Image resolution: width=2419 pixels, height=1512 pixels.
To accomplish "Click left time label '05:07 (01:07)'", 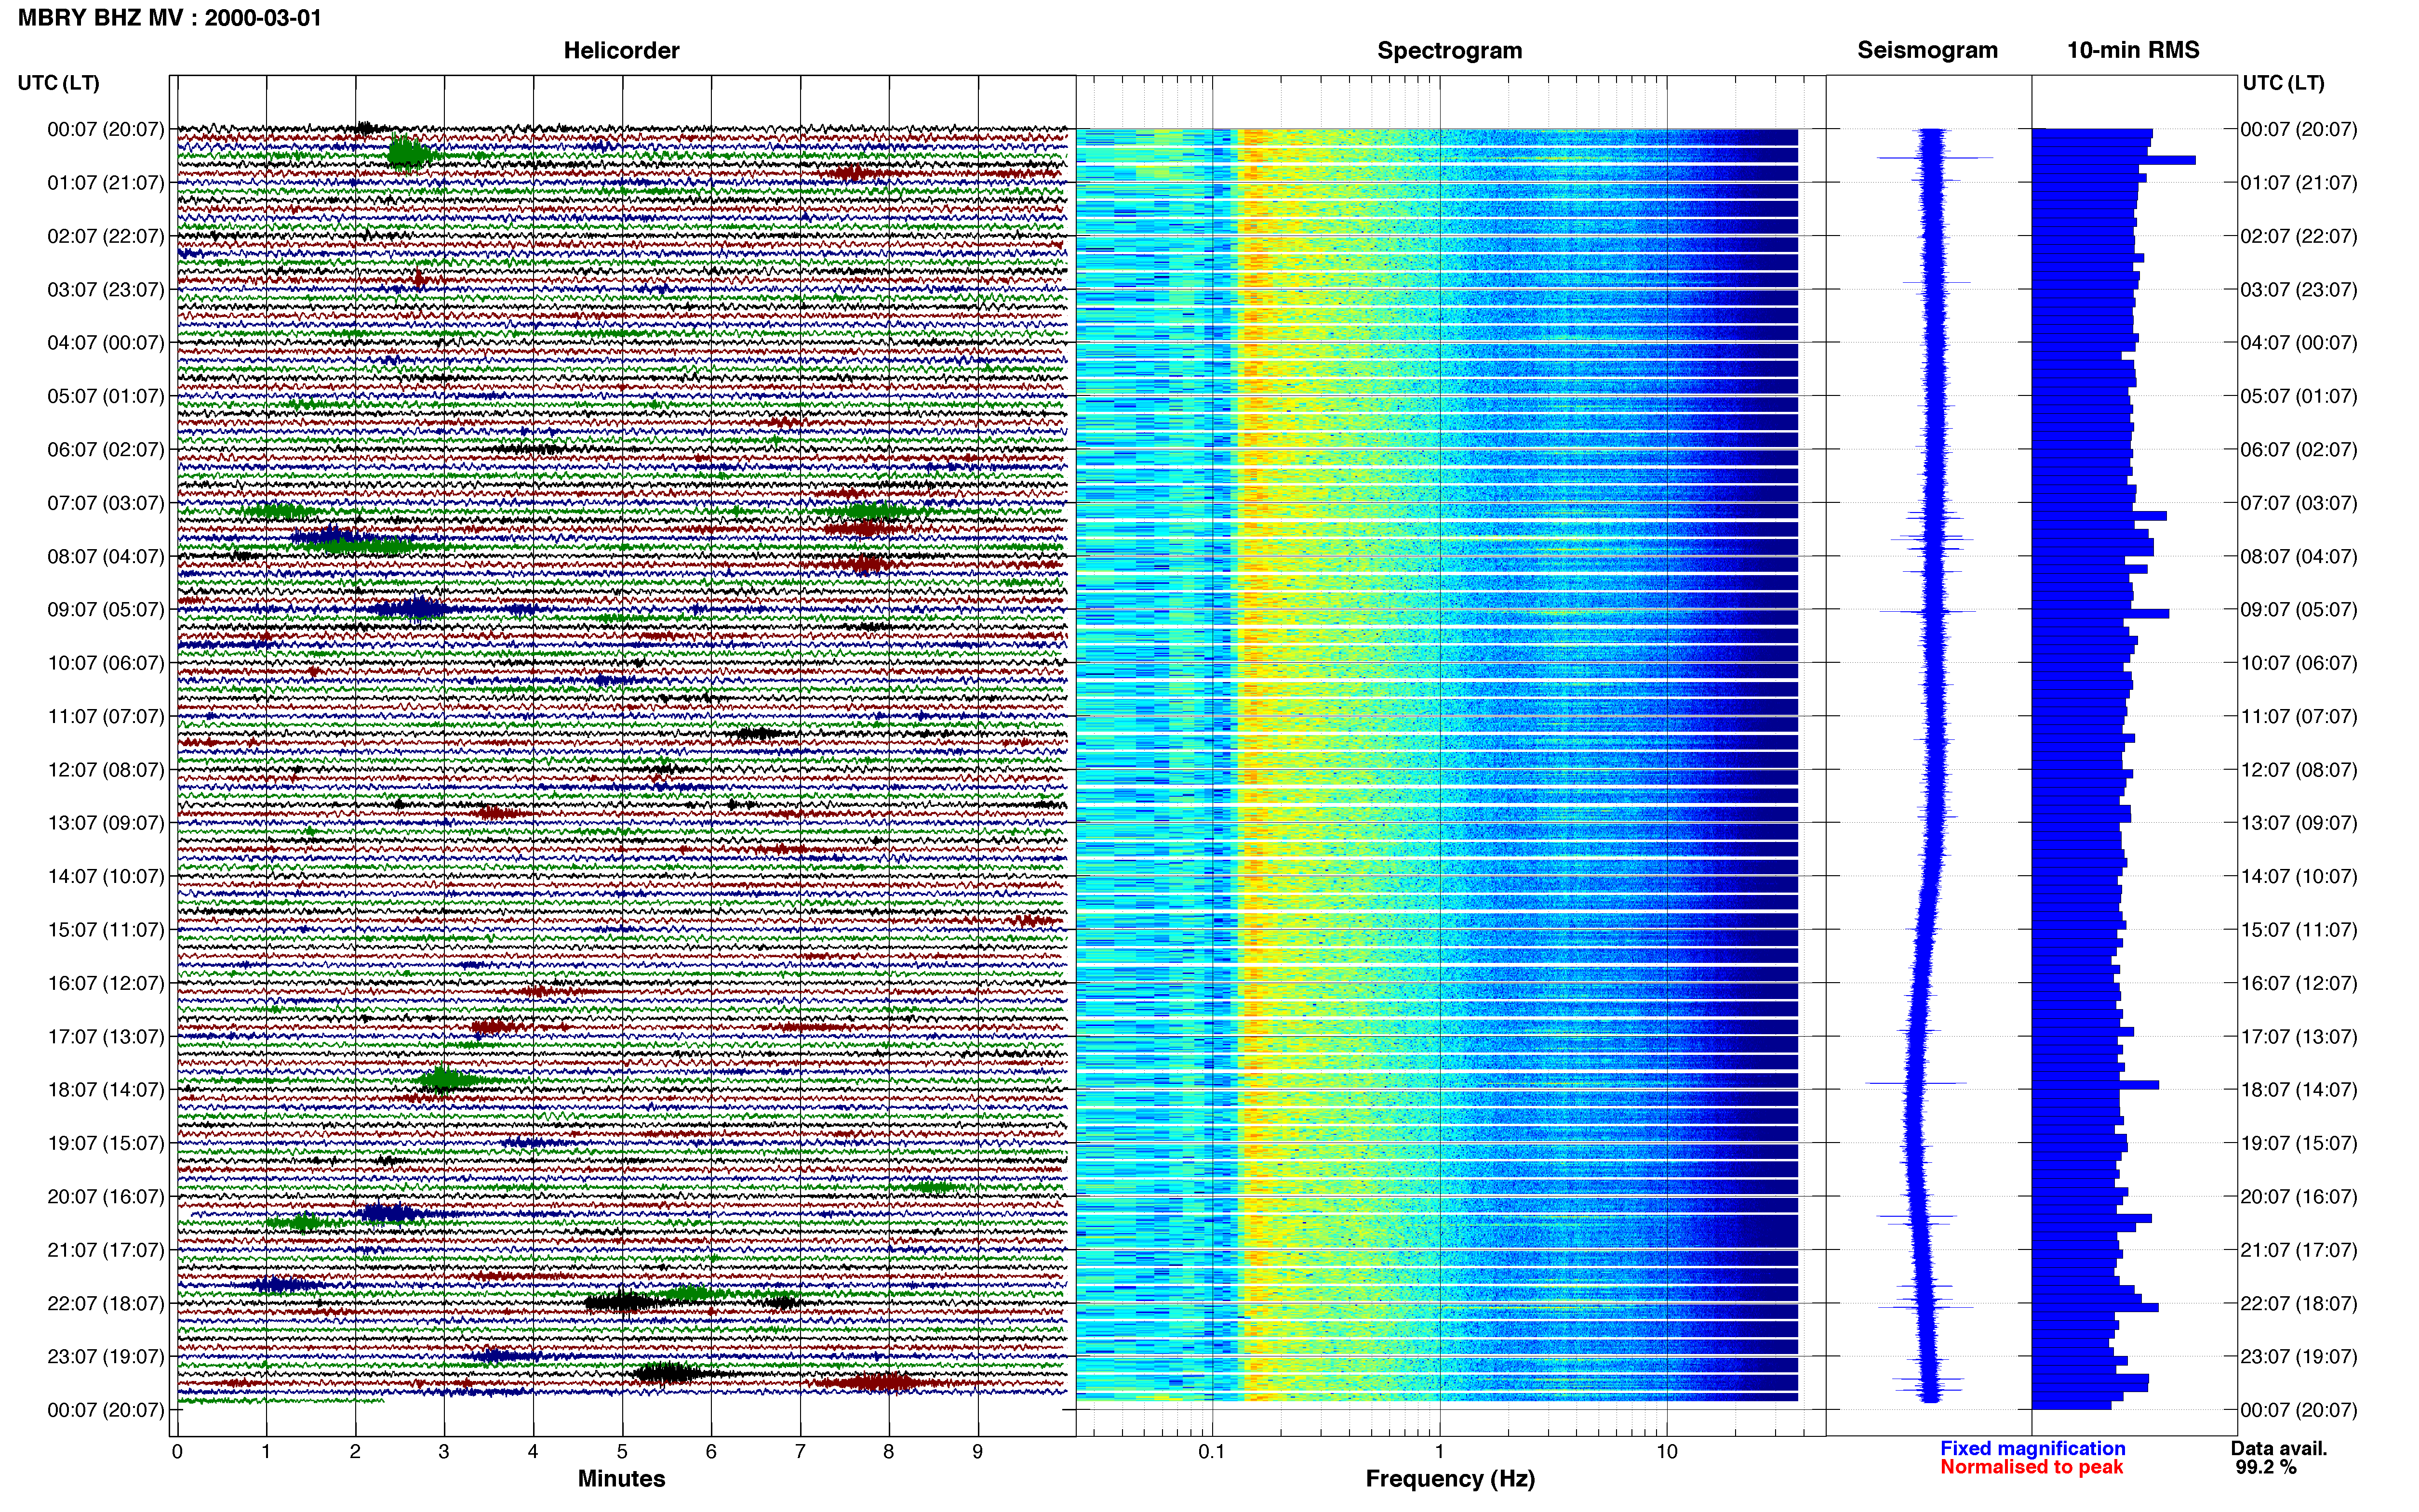I will 106,396.
